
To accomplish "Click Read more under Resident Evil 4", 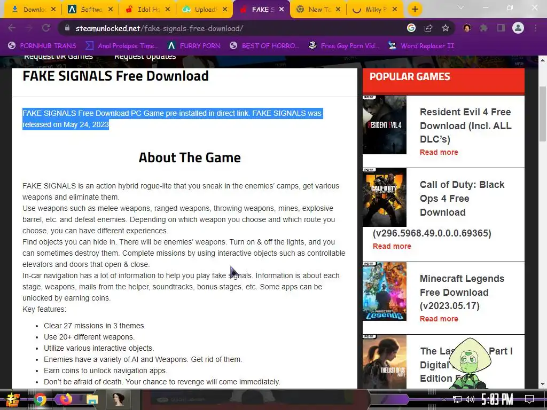I will tap(439, 152).
